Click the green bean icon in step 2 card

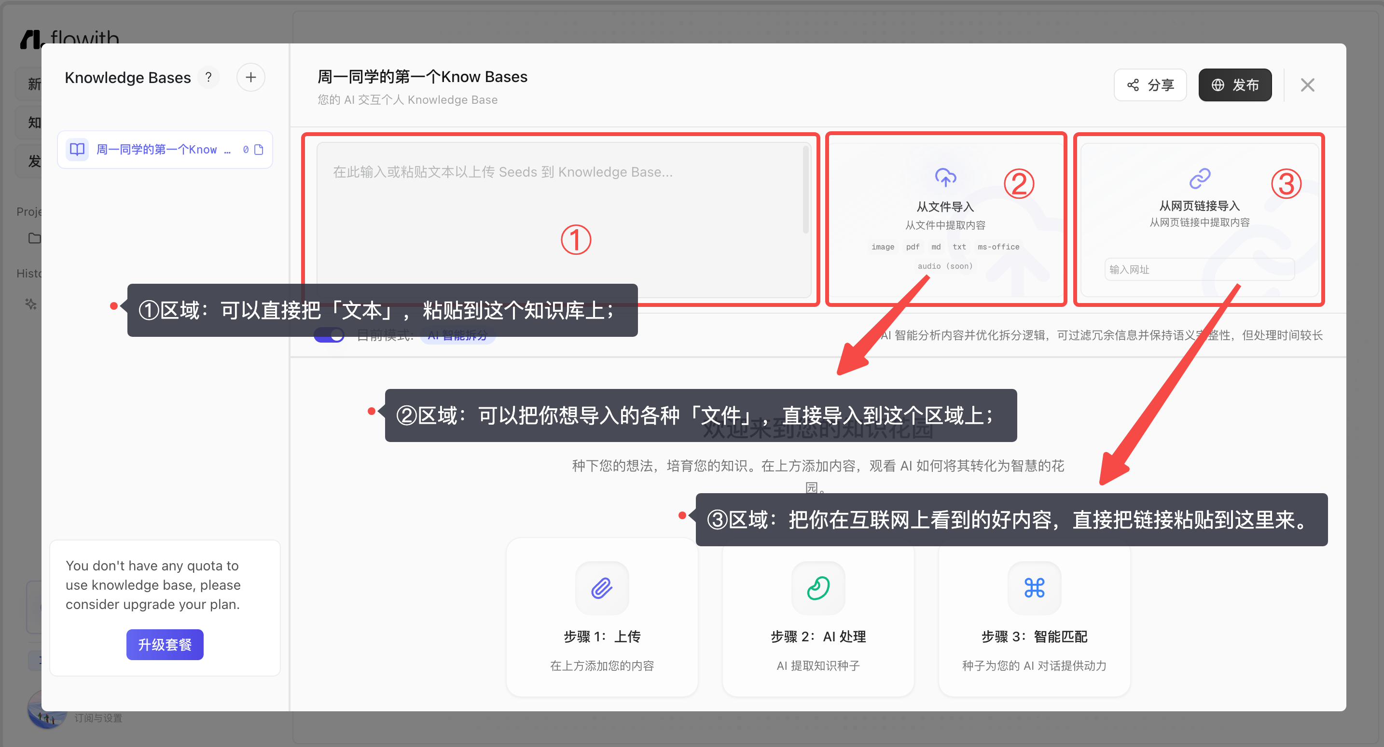click(818, 588)
